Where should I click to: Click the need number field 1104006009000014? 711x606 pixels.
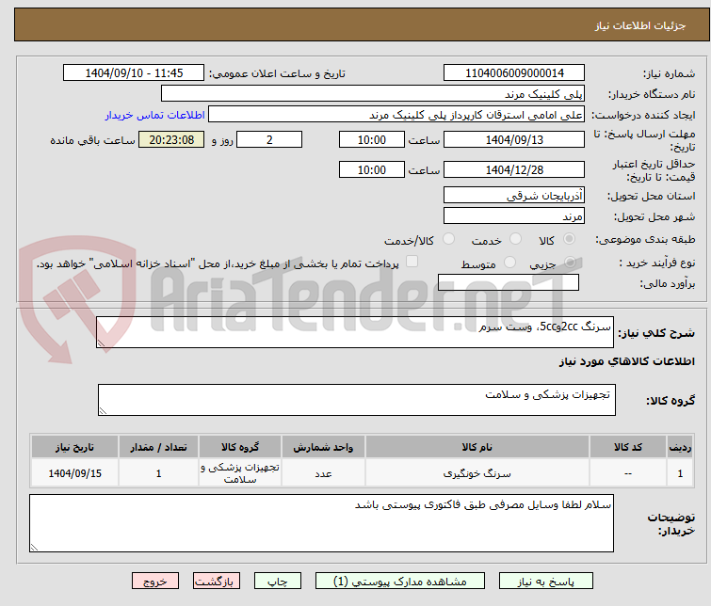click(514, 73)
